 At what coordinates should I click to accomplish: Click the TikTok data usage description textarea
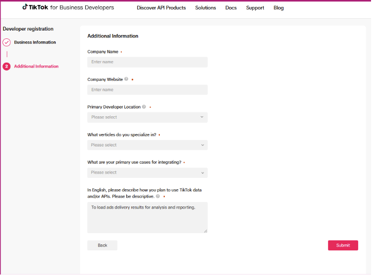pyautogui.click(x=147, y=217)
